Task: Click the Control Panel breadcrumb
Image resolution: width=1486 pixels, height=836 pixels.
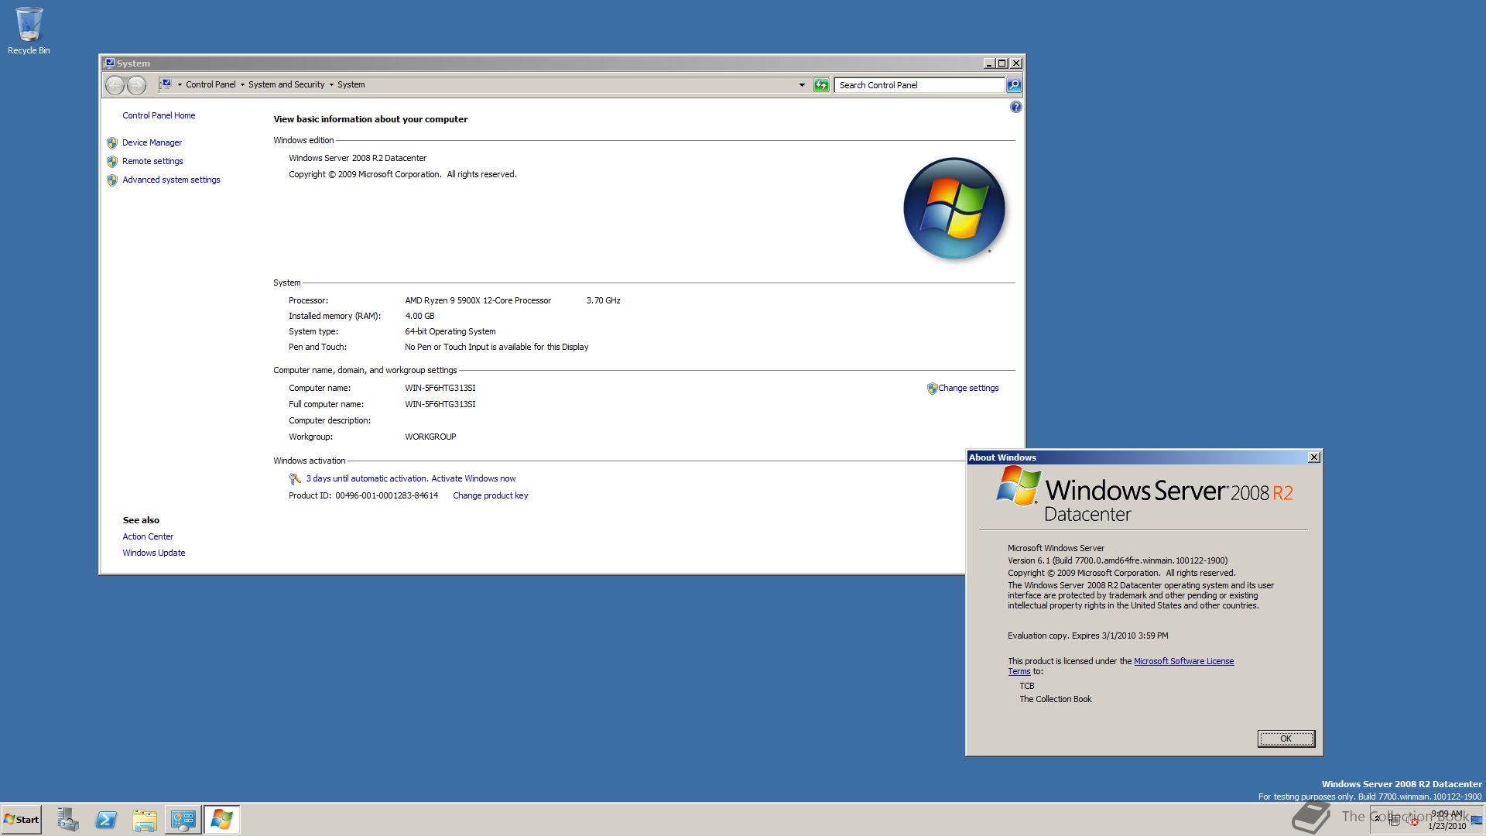Action: (211, 85)
